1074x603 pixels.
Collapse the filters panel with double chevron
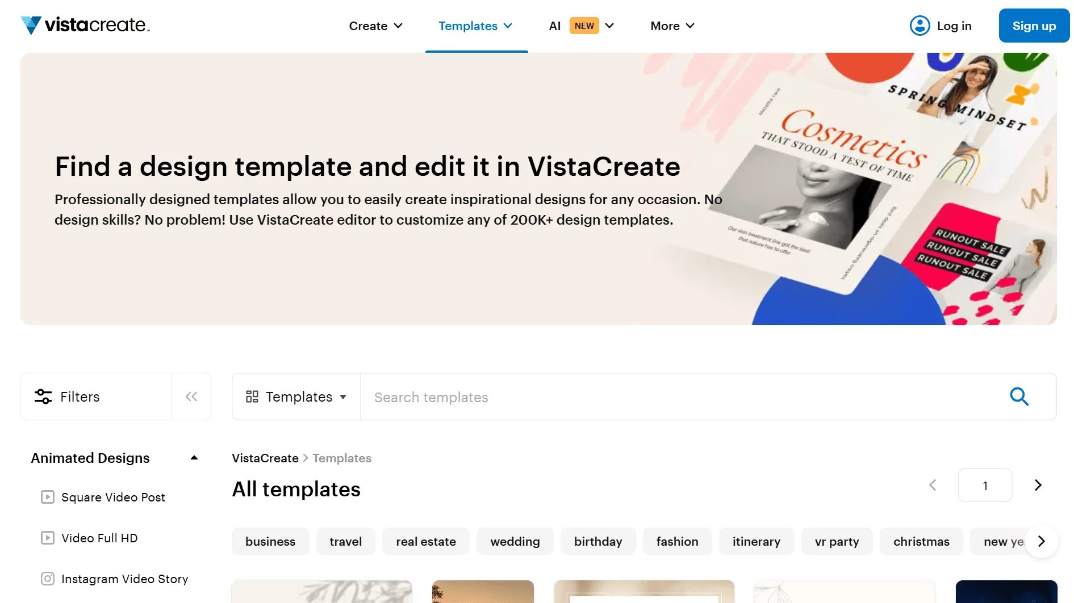coord(191,397)
